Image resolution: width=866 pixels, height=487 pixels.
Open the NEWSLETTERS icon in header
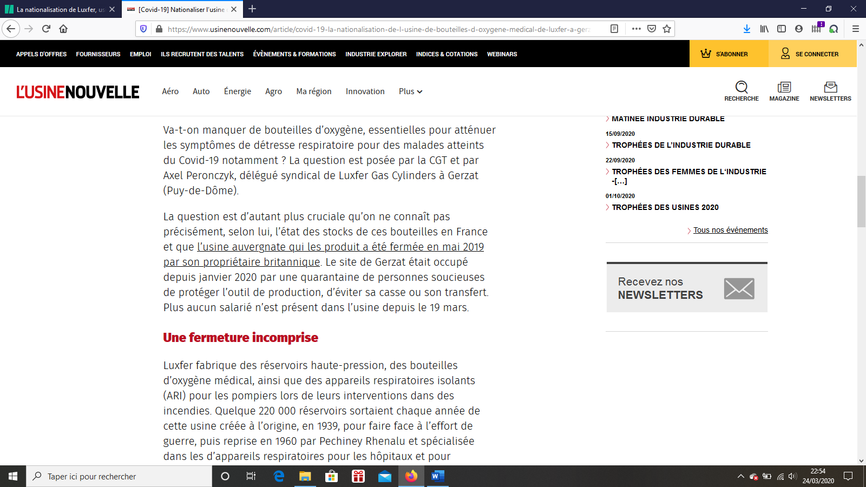tap(830, 91)
